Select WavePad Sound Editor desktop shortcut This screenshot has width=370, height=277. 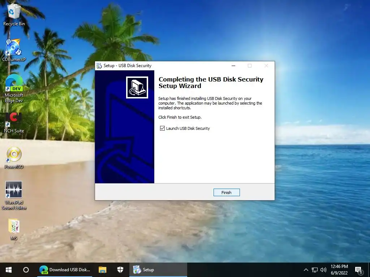click(14, 195)
